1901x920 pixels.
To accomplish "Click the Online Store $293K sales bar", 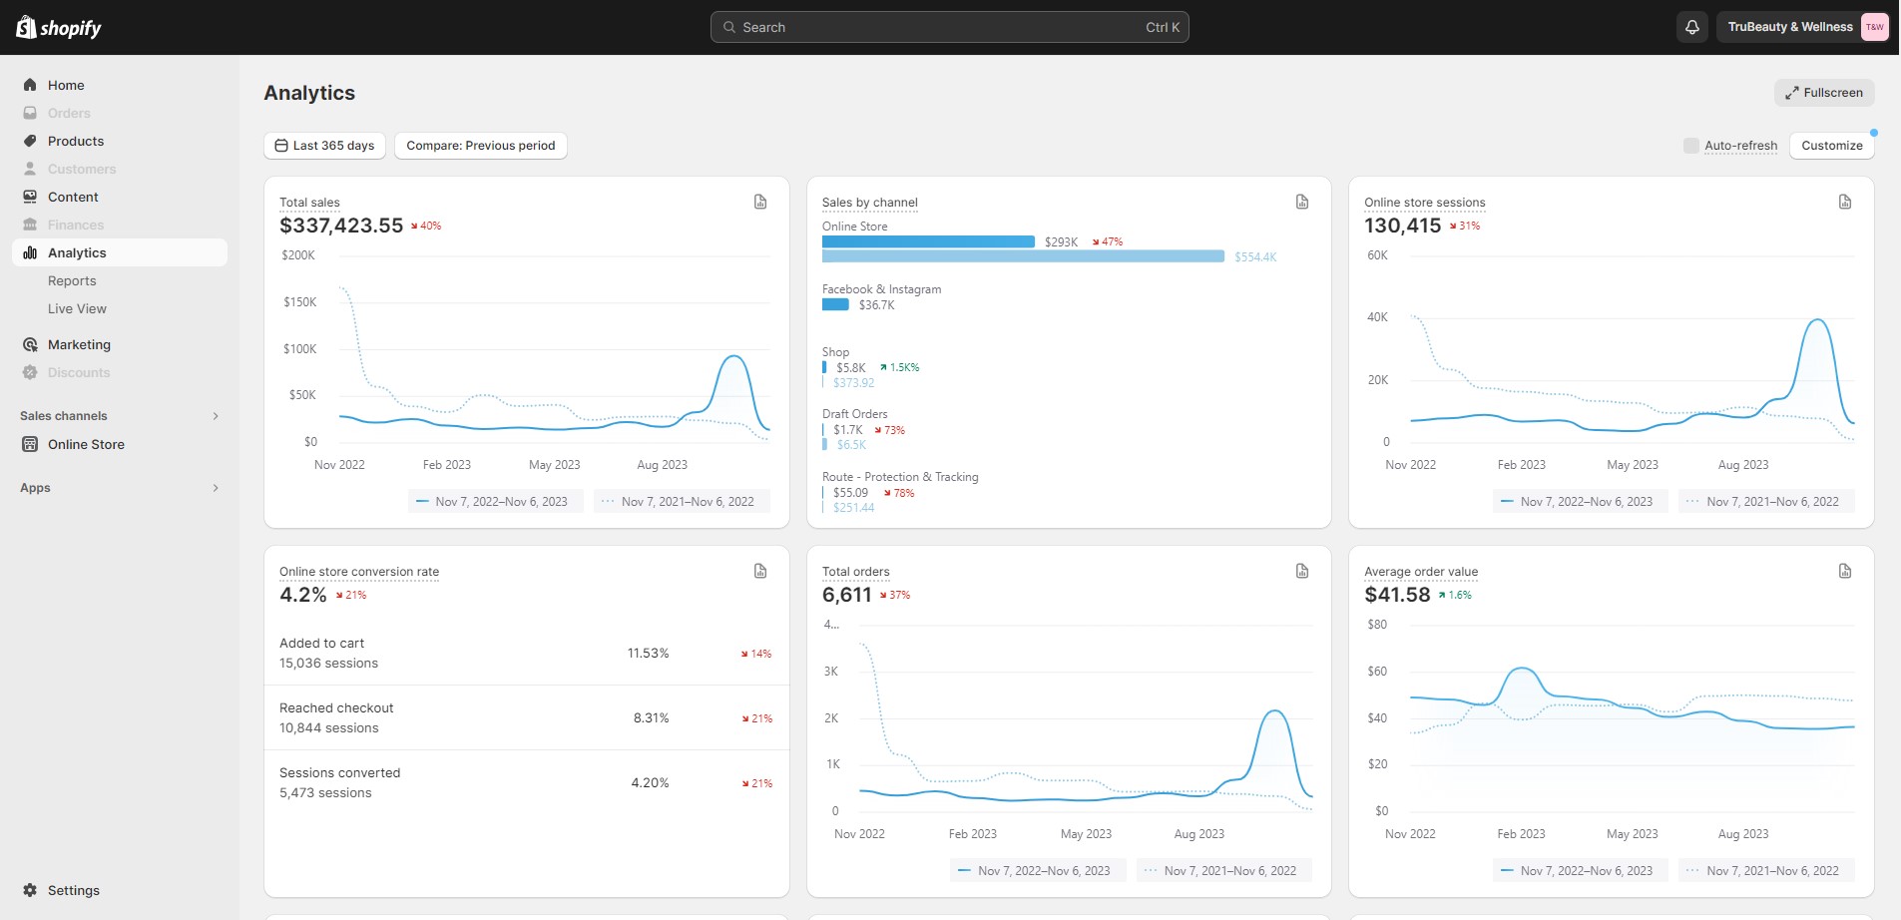I will [x=928, y=241].
